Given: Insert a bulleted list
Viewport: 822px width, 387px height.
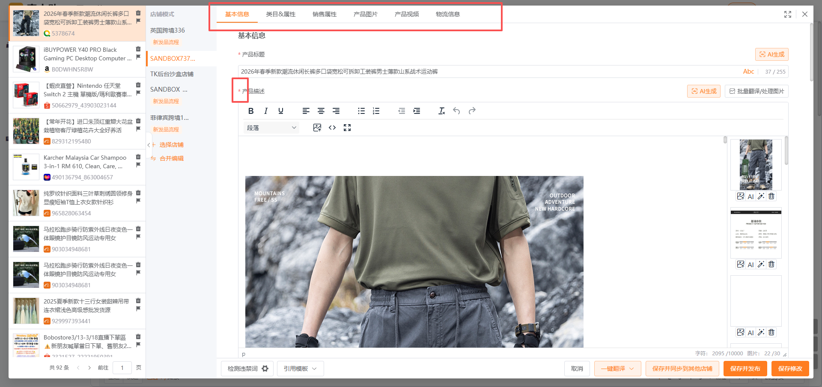Looking at the screenshot, I should tap(361, 111).
